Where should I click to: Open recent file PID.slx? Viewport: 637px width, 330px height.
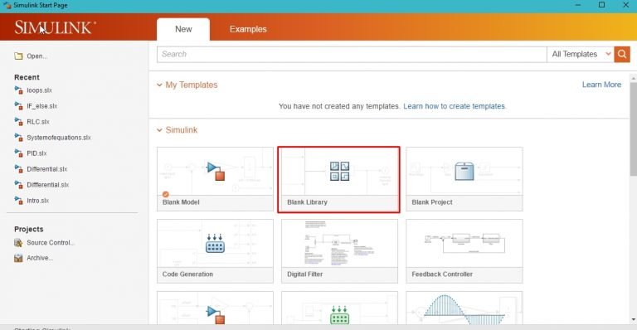[36, 153]
